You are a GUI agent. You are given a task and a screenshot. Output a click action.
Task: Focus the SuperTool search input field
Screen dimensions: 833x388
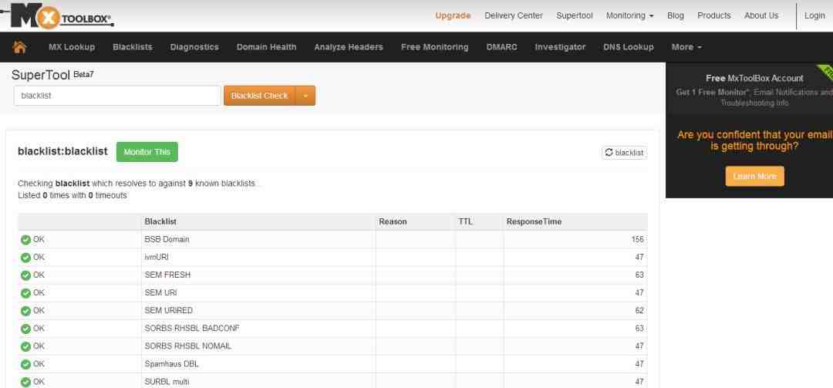point(117,96)
